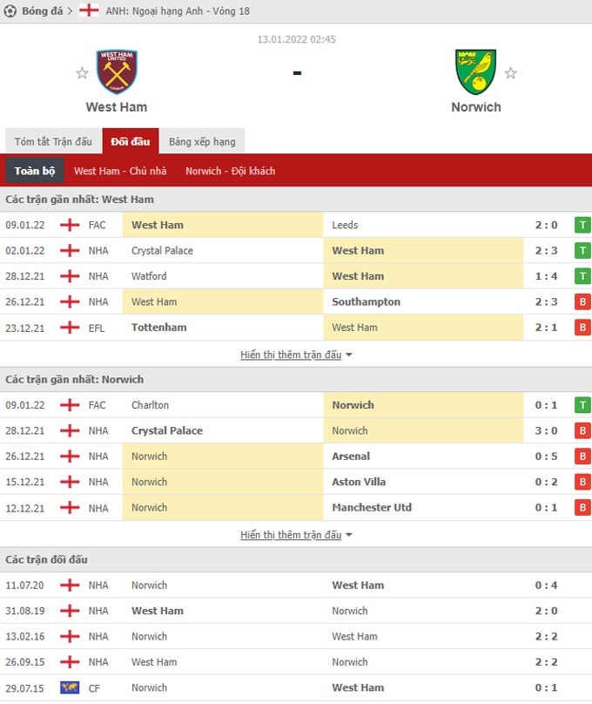Click the England flag in 23.12.21 Tottenham row

point(70,328)
